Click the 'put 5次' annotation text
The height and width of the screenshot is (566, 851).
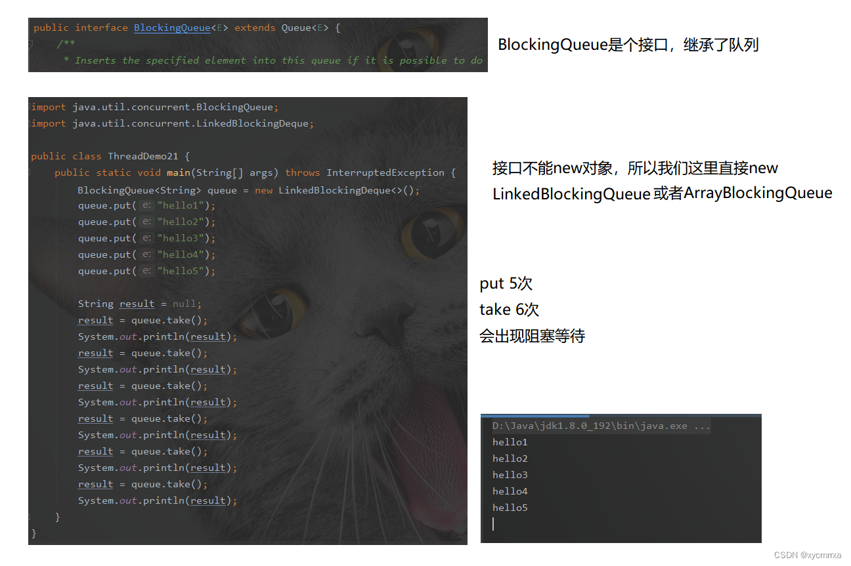[x=506, y=283]
